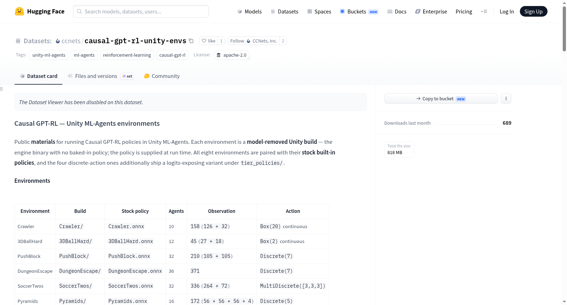Open the Community tab
Viewport: 567px width, 305px height.
tap(162, 76)
